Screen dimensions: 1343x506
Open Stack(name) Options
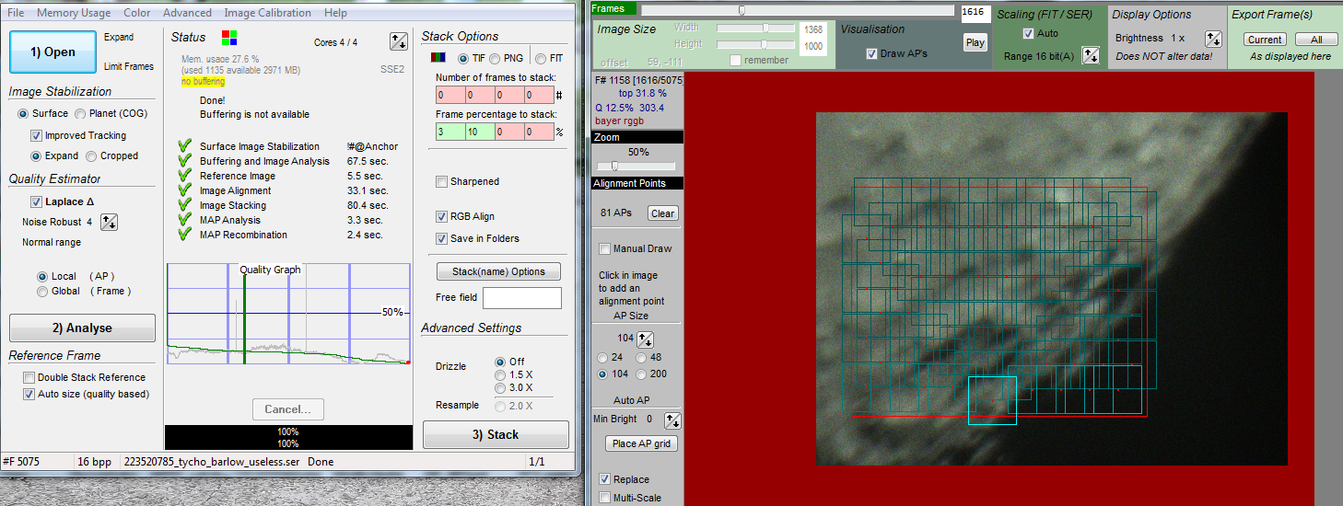point(498,271)
